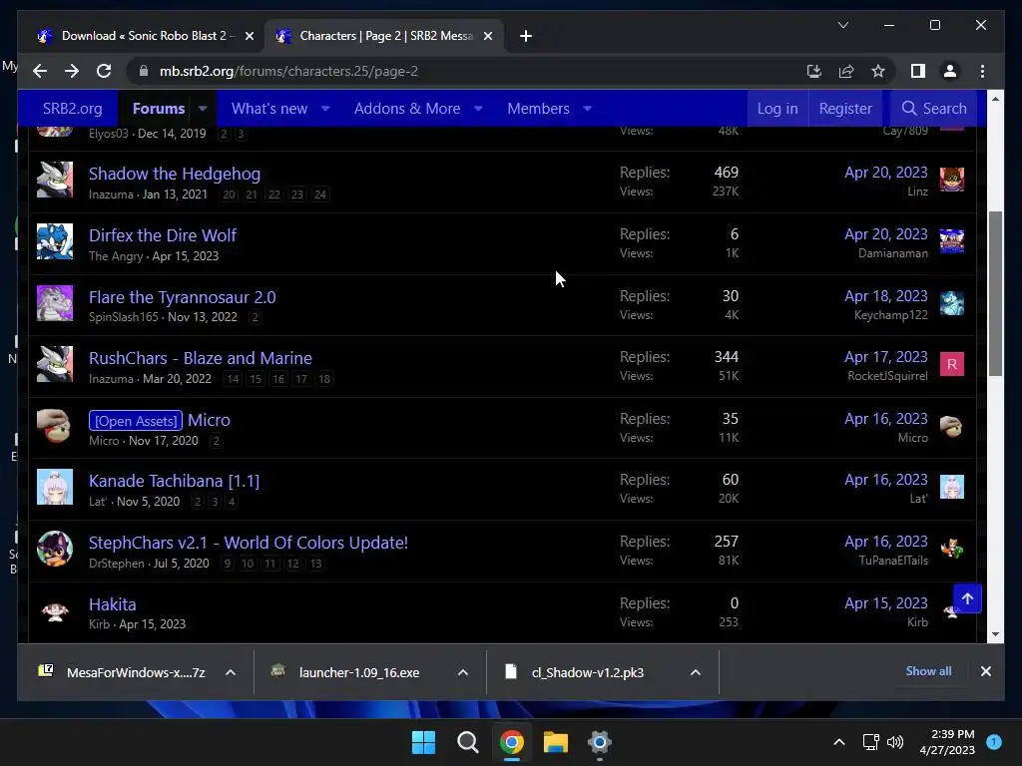Expand the Members dropdown arrow
The height and width of the screenshot is (766, 1022).
tap(587, 109)
